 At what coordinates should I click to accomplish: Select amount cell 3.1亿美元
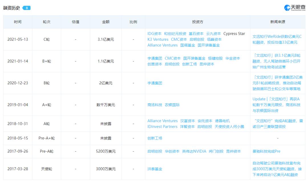coord(106,39)
